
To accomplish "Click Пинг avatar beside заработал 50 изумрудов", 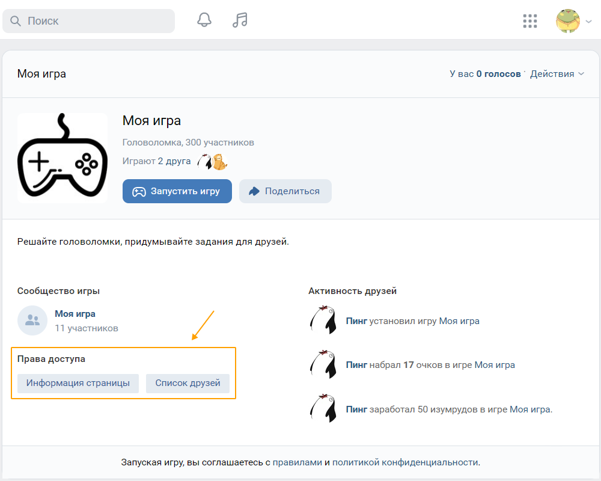I will pyautogui.click(x=323, y=408).
